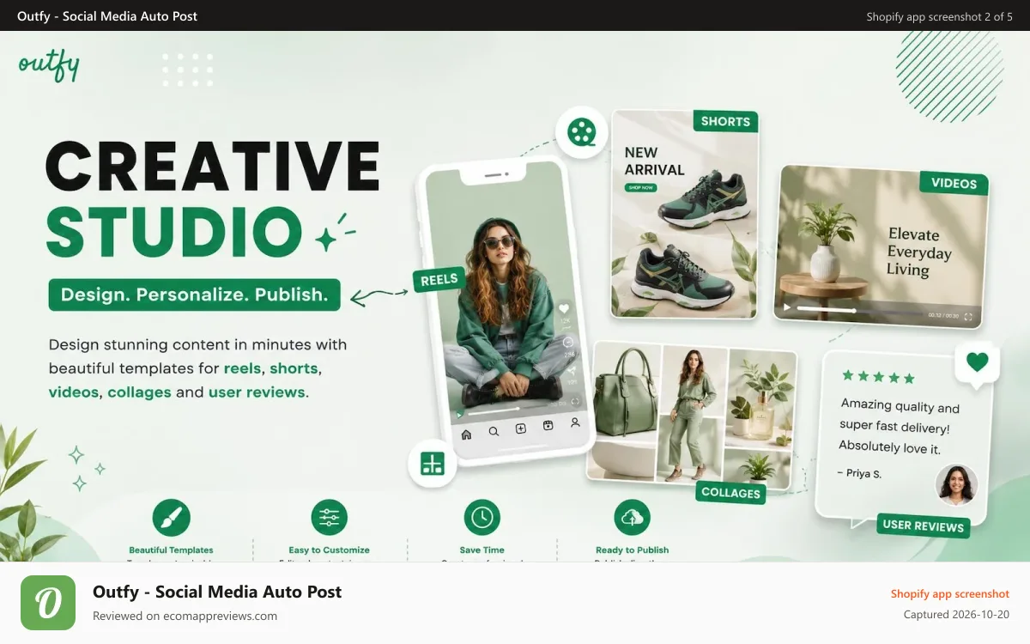Click the film reel icon circle

[x=583, y=132]
